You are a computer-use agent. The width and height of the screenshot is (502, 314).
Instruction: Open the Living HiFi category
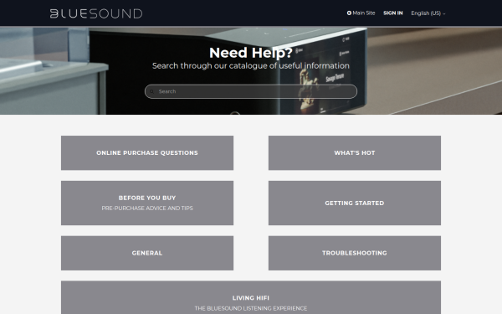tap(251, 298)
